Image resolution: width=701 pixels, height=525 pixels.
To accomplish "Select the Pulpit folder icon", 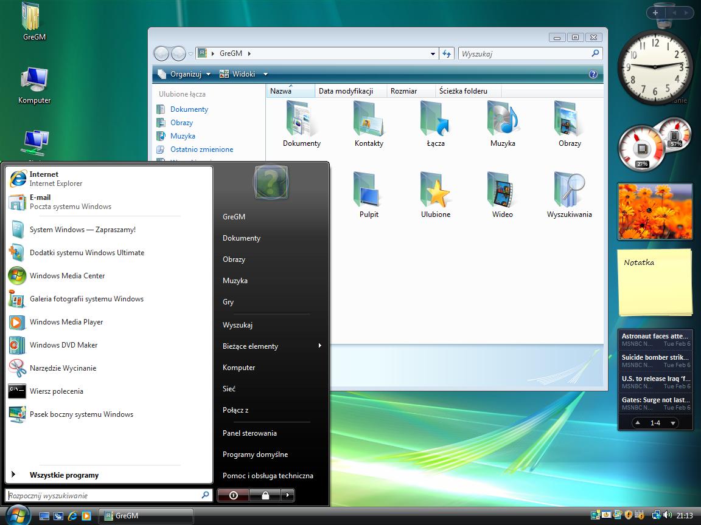I will coord(369,194).
